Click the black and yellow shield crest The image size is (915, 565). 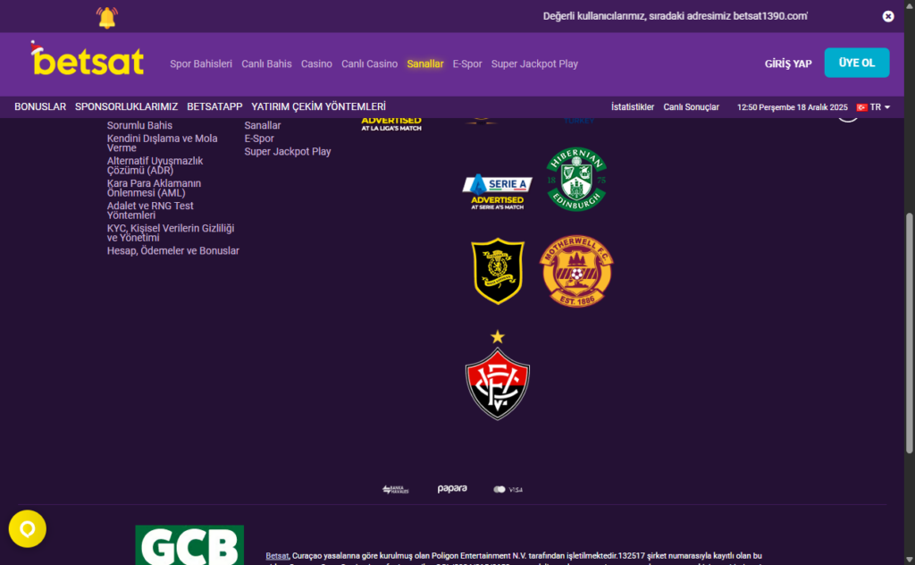tap(498, 271)
